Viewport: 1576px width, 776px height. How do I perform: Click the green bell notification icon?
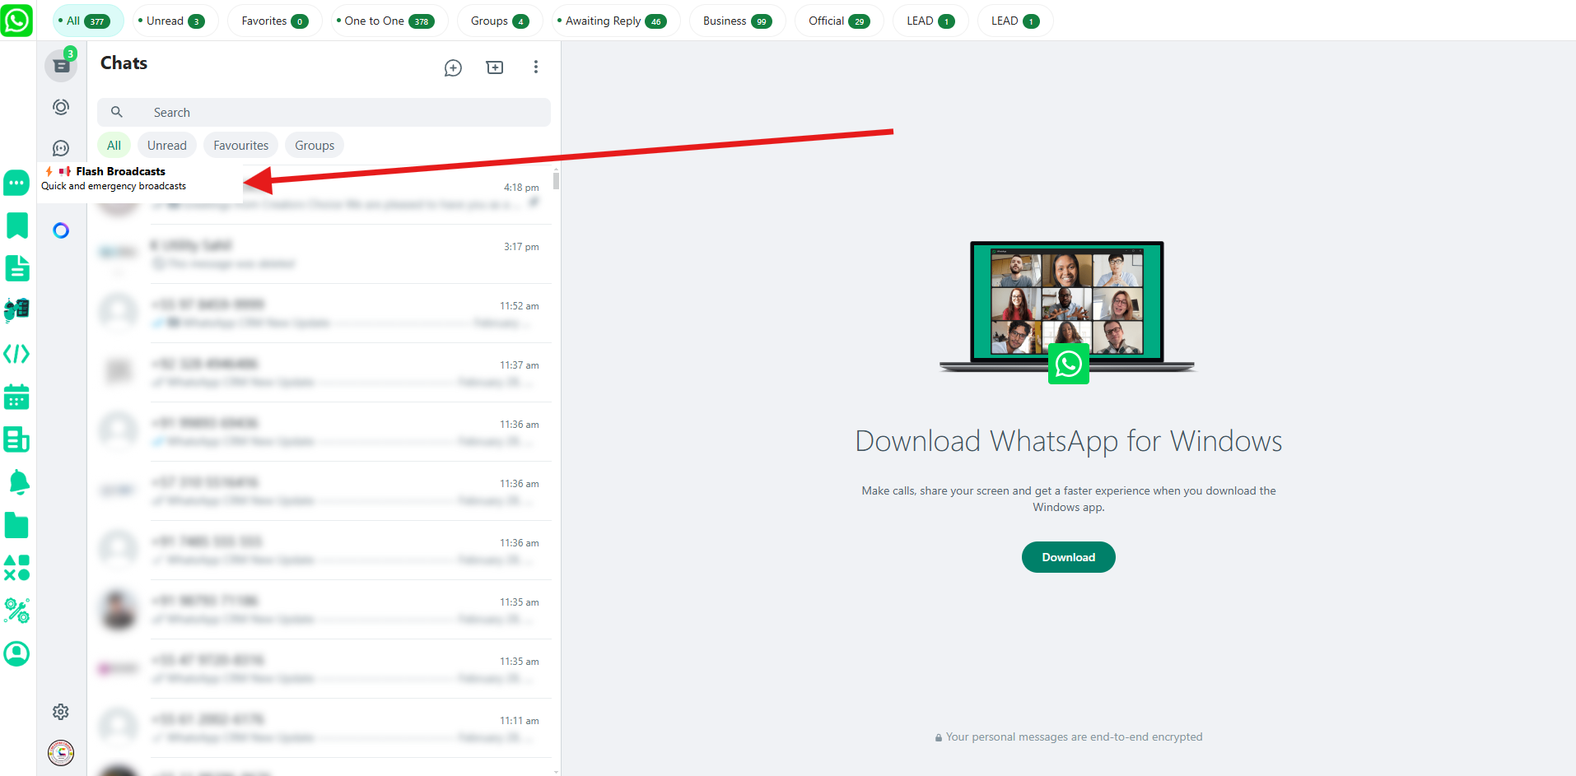point(18,482)
